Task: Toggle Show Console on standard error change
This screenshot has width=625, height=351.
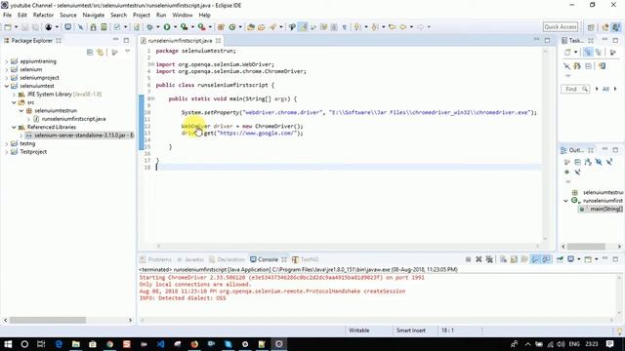Action: [546, 259]
